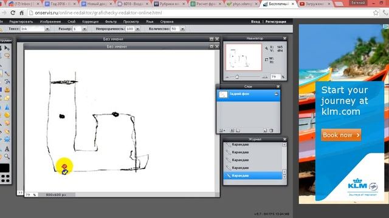Click the zoom-in icon in Навигатор

coord(265,77)
